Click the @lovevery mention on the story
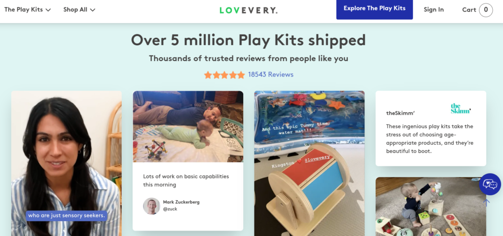The width and height of the screenshot is (503, 236). (317, 160)
